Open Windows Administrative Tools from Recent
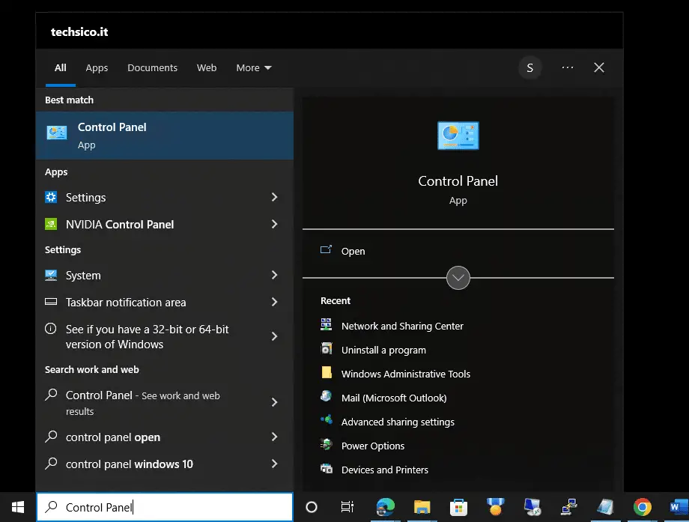 (395, 374)
